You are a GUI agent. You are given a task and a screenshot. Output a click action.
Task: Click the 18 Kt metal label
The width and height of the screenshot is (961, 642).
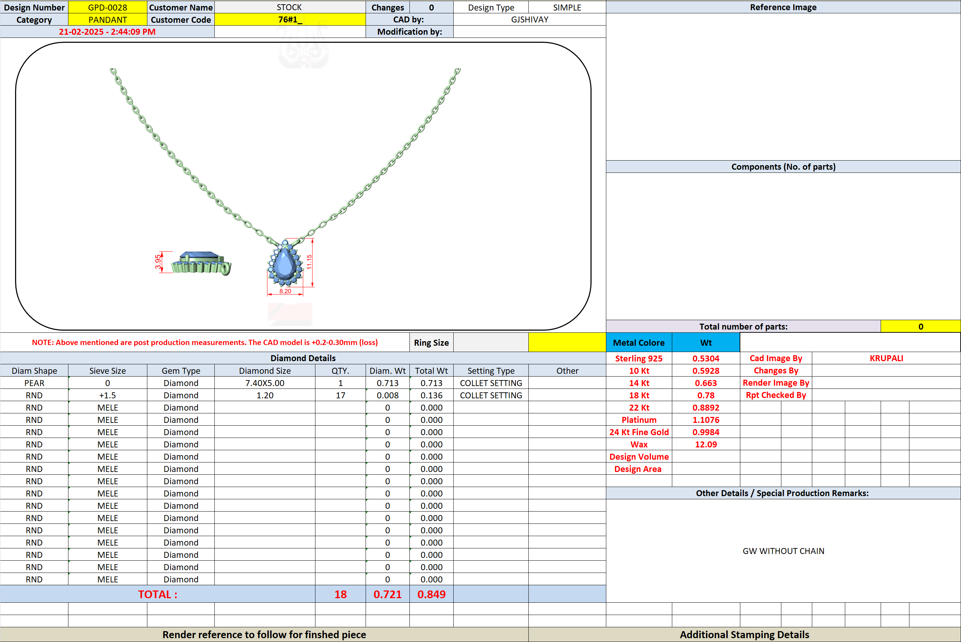[x=639, y=395]
